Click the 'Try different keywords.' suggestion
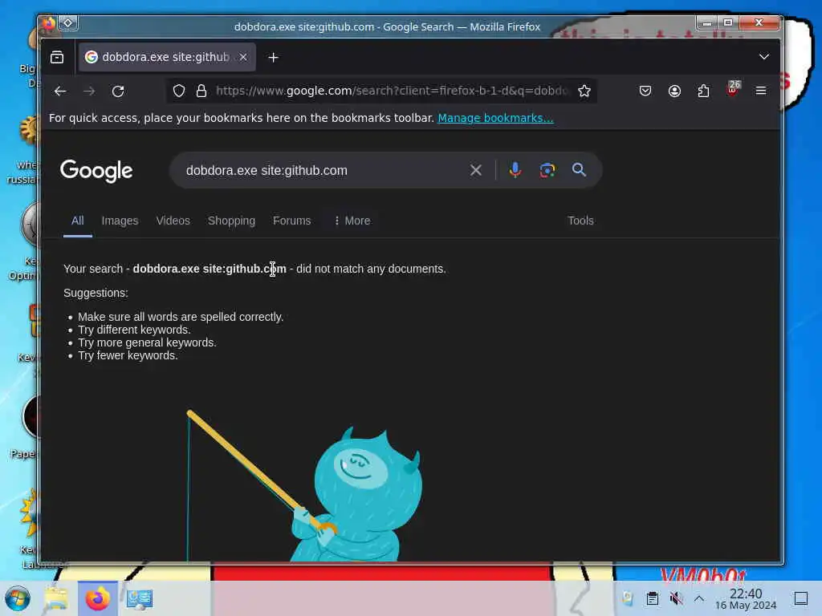822x616 pixels. coord(134,330)
